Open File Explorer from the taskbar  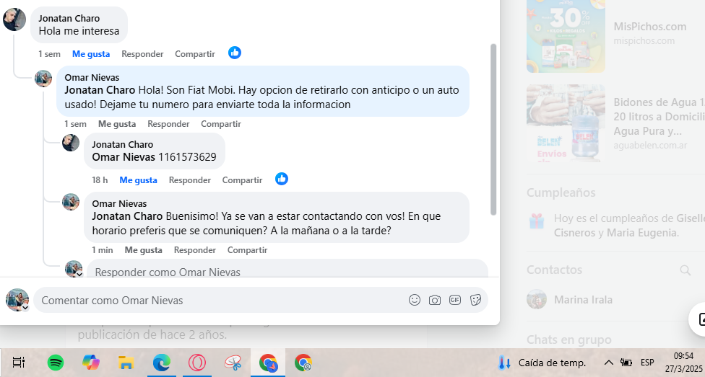(x=126, y=362)
